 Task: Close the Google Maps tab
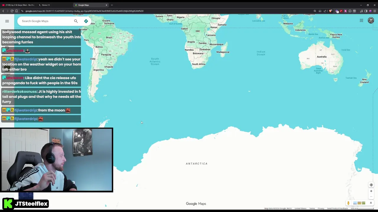click(x=106, y=5)
